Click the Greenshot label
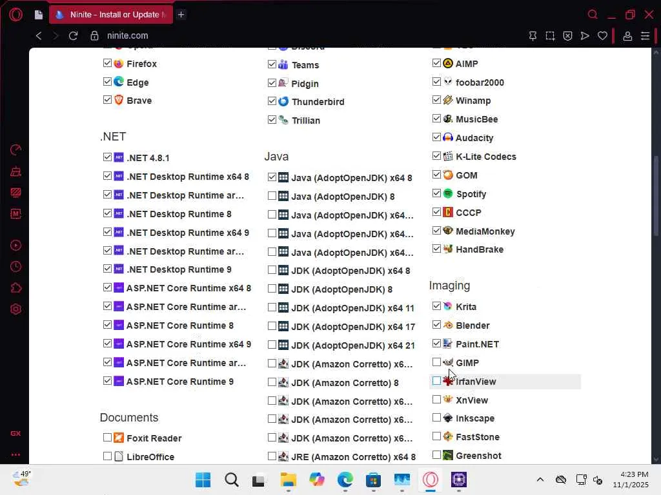 click(478, 456)
